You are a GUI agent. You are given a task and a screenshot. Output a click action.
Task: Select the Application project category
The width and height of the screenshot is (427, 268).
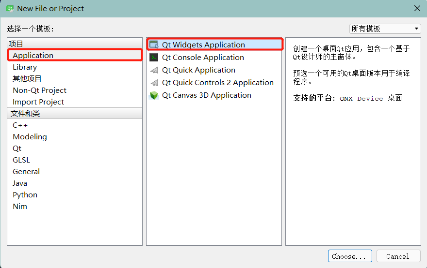click(75, 55)
